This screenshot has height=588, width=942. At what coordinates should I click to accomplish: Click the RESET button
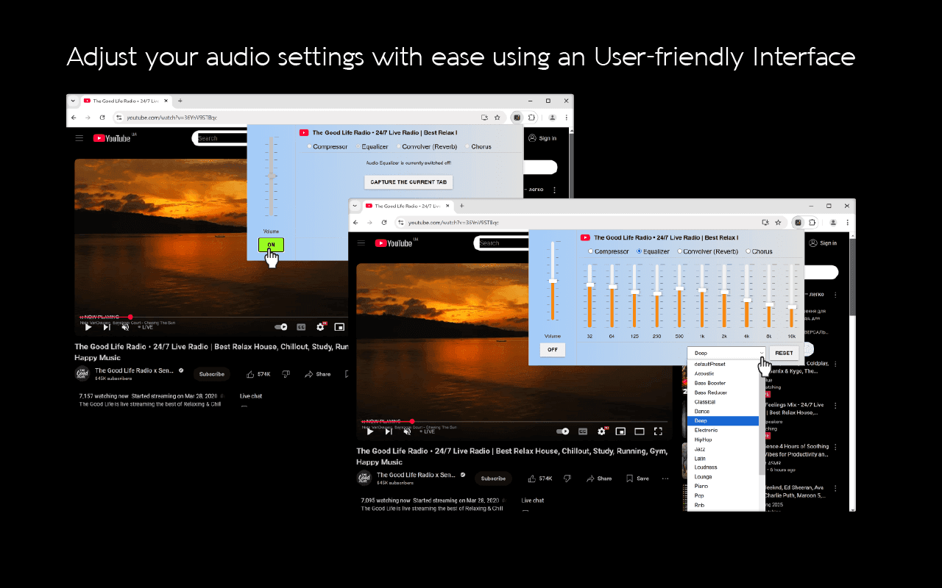(x=785, y=353)
